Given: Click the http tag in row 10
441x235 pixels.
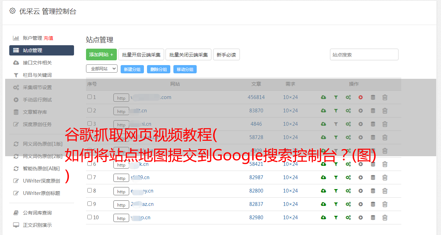Looking at the screenshot, I should (x=121, y=218).
